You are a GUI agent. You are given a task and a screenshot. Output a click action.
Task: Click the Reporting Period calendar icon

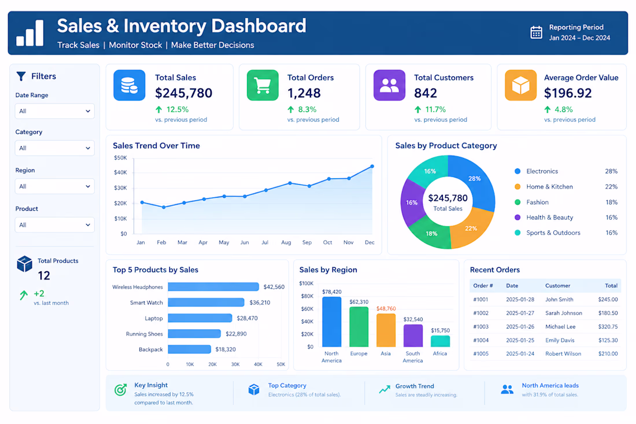pos(536,32)
